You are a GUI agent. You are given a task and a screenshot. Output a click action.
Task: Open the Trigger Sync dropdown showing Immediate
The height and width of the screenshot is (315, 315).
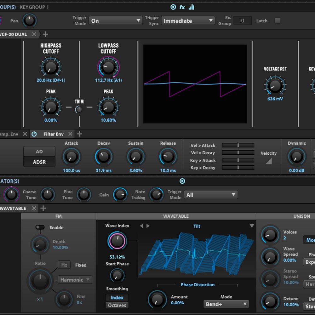coord(188,21)
